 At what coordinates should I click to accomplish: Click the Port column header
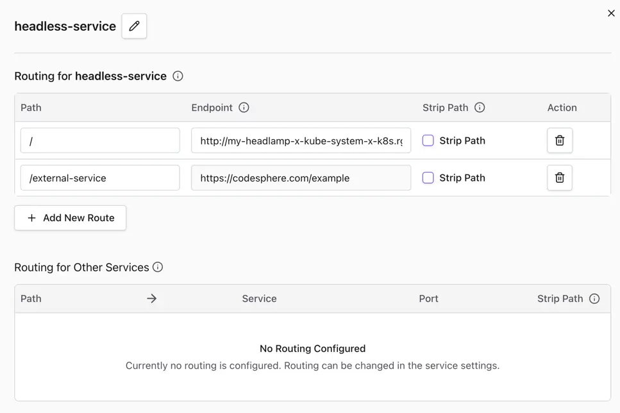click(429, 299)
